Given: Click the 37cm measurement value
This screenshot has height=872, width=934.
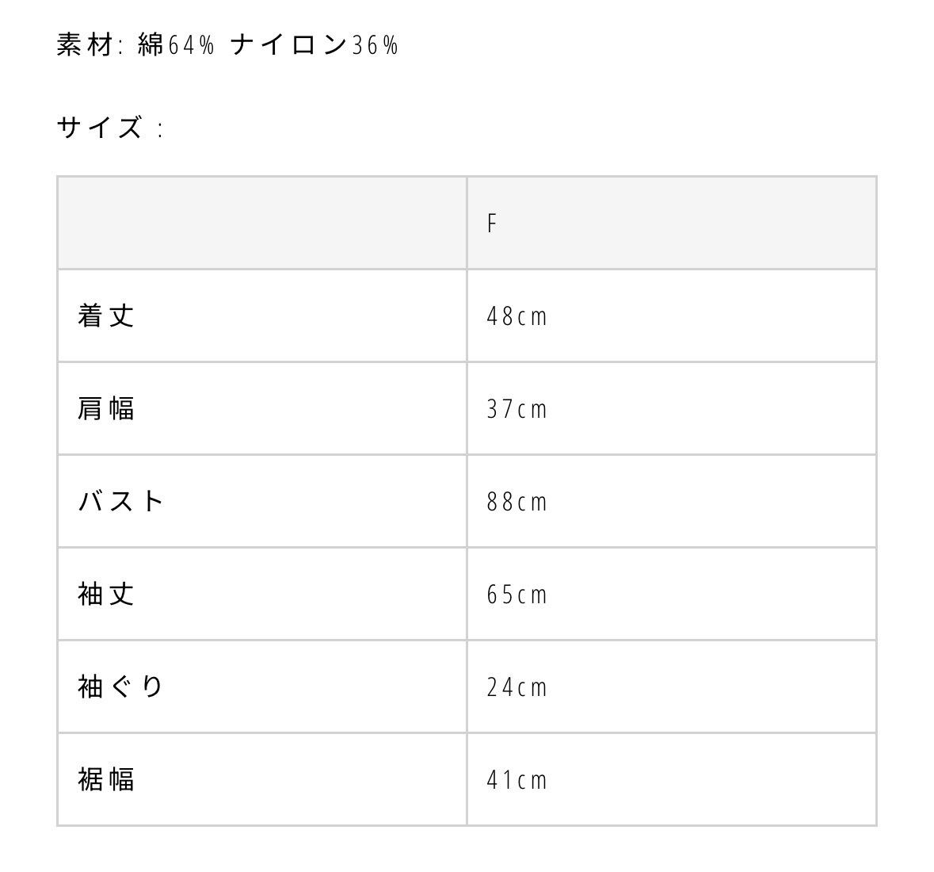Looking at the screenshot, I should pyautogui.click(x=517, y=409).
